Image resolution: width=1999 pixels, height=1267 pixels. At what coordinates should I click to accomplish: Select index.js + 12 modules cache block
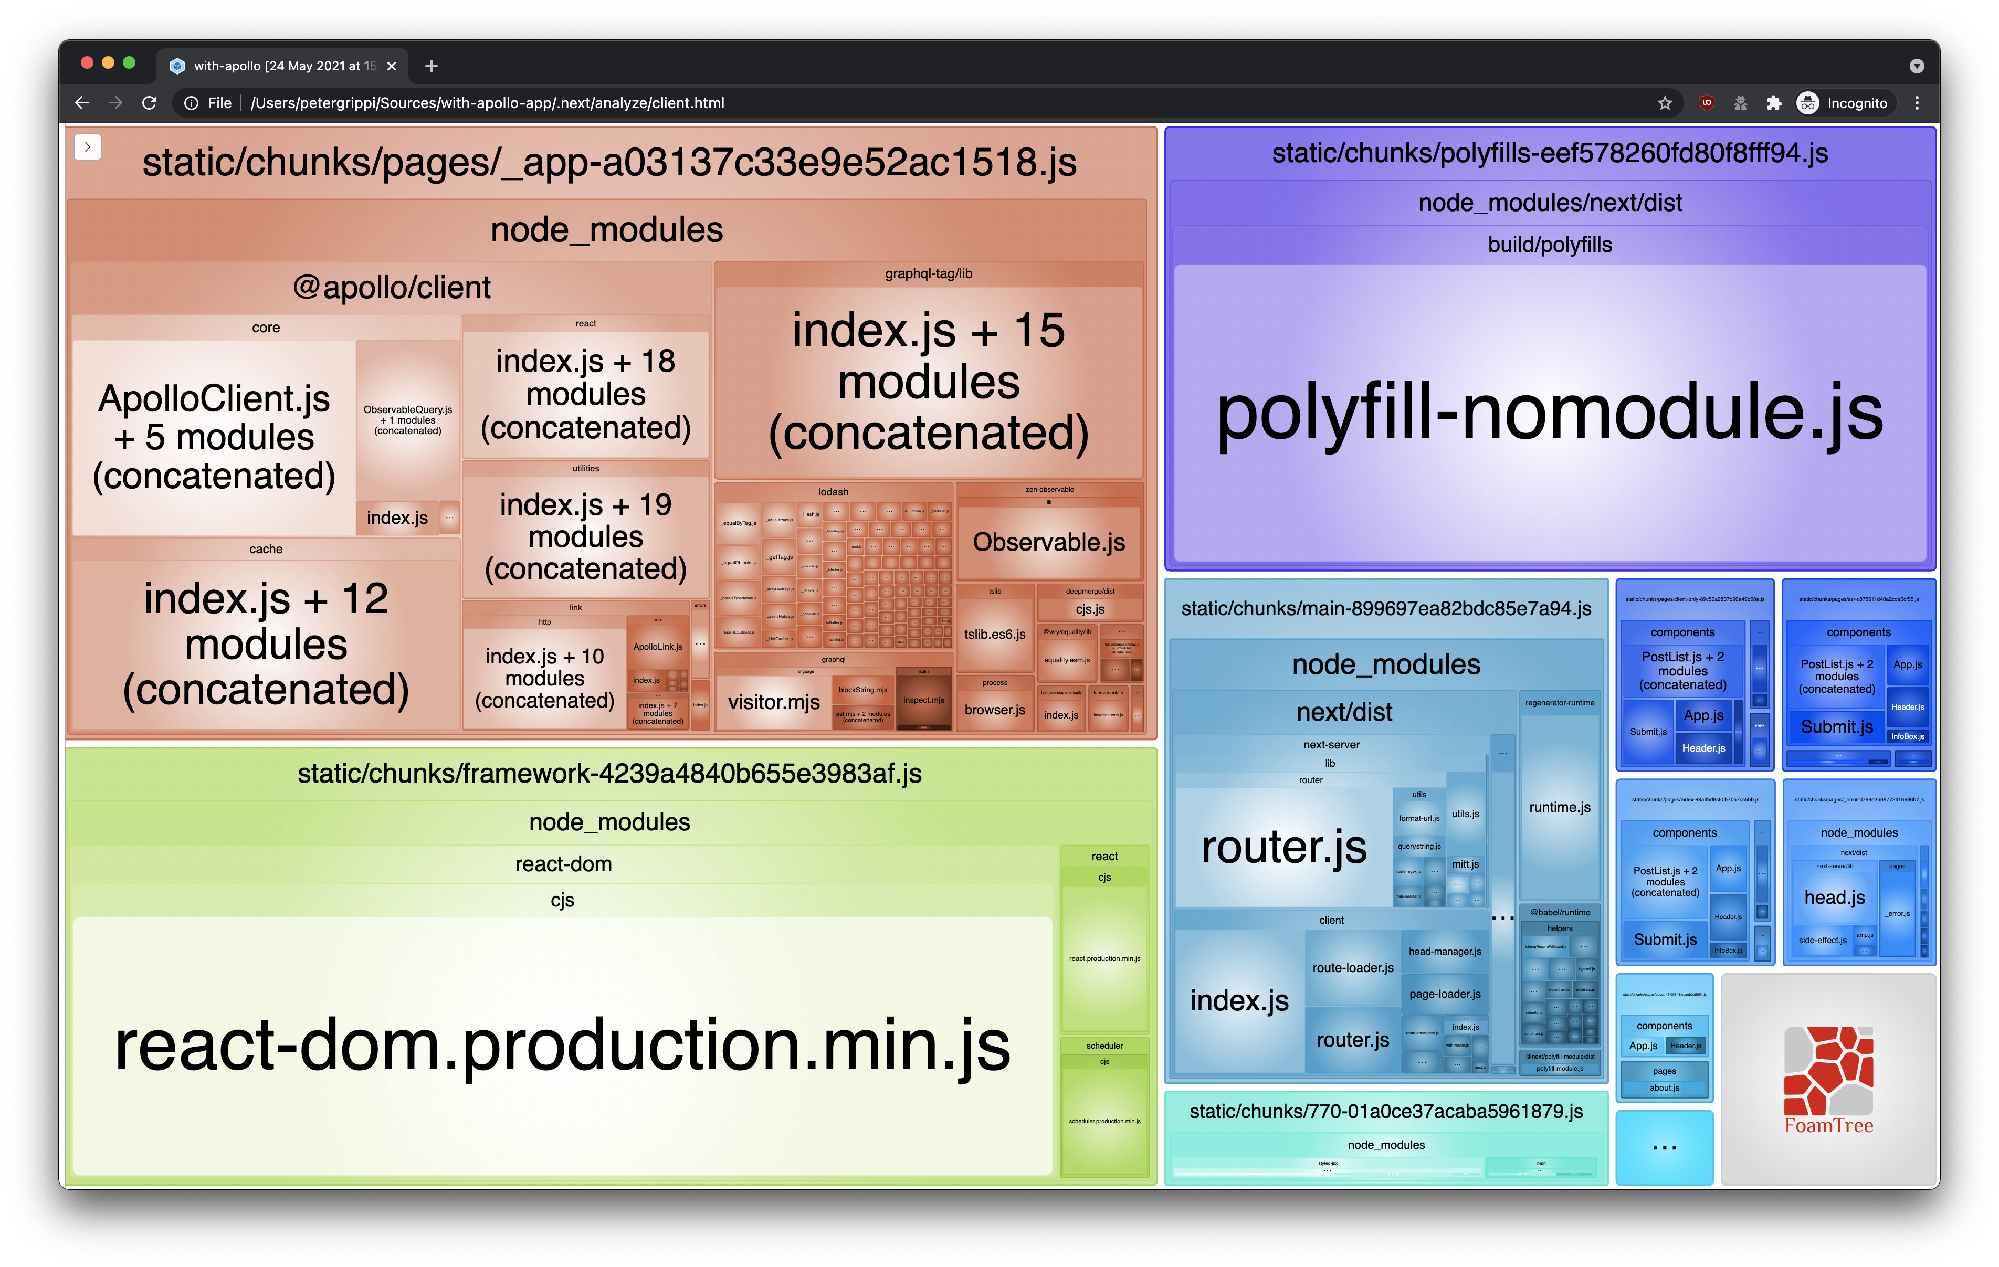(x=266, y=645)
